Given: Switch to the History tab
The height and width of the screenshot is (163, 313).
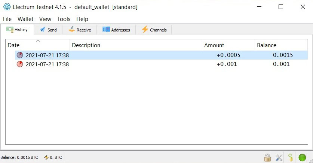Looking at the screenshot, I should point(17,30).
